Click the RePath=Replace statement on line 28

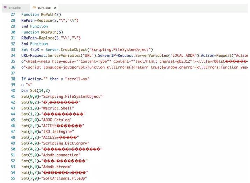[x=50, y=21]
